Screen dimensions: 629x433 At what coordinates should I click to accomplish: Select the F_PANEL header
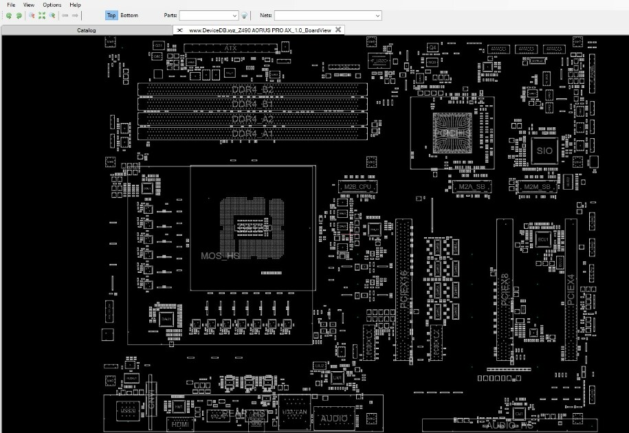(592, 73)
